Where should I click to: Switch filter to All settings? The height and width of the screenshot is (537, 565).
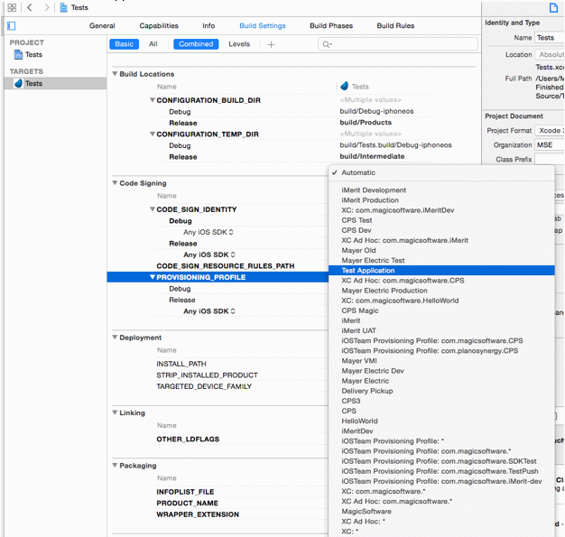(153, 44)
